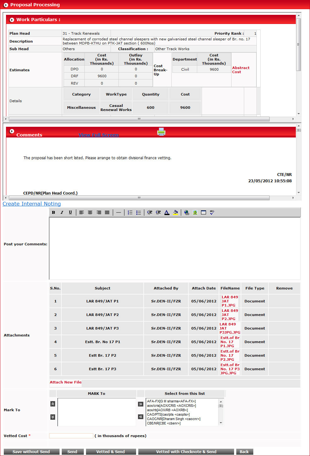
Task: Run spell check in the editor
Action: [212, 213]
